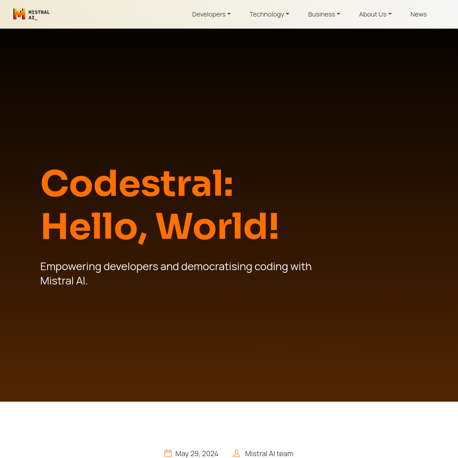Click the Developers navigation item
This screenshot has width=458, height=458.
tap(208, 14)
